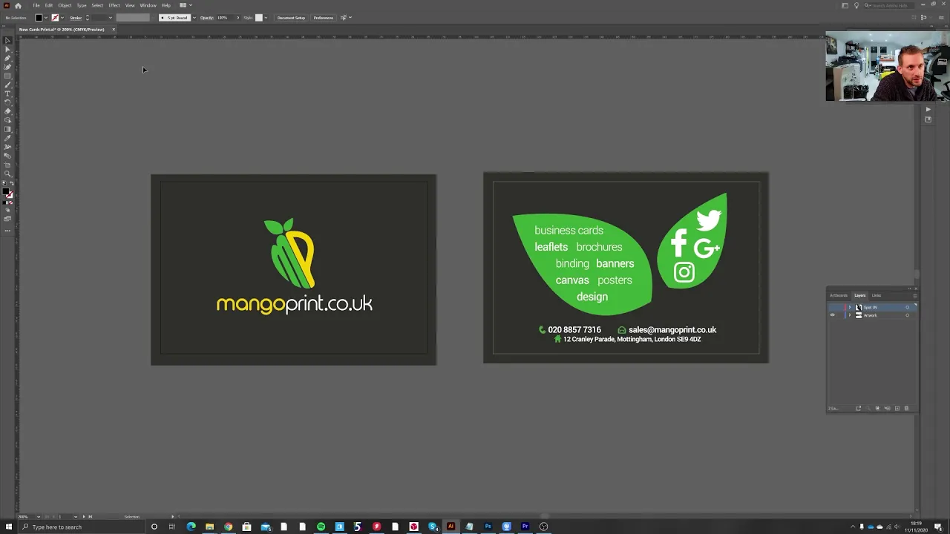Screen dimensions: 950x534
Task: Expand the Artwork layer
Action: pyautogui.click(x=850, y=315)
